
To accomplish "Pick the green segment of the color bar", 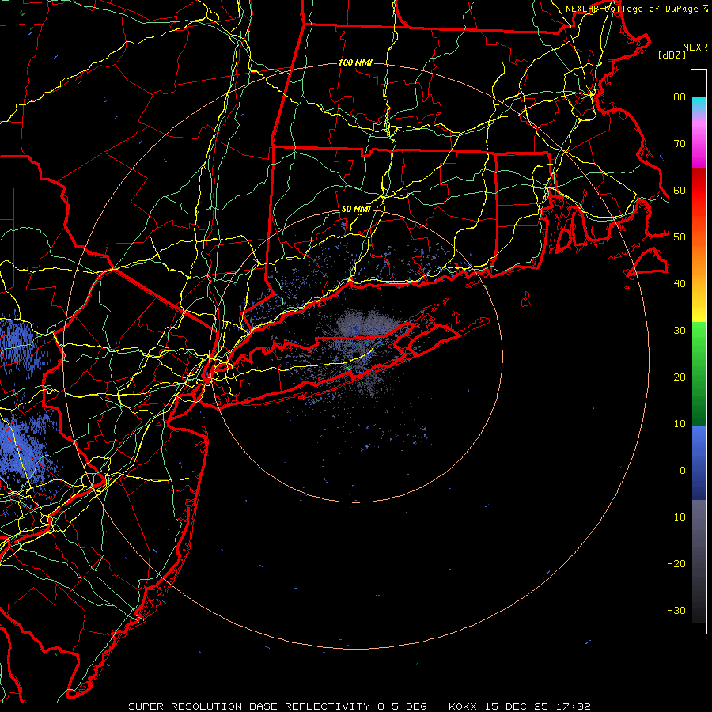I will (x=699, y=373).
